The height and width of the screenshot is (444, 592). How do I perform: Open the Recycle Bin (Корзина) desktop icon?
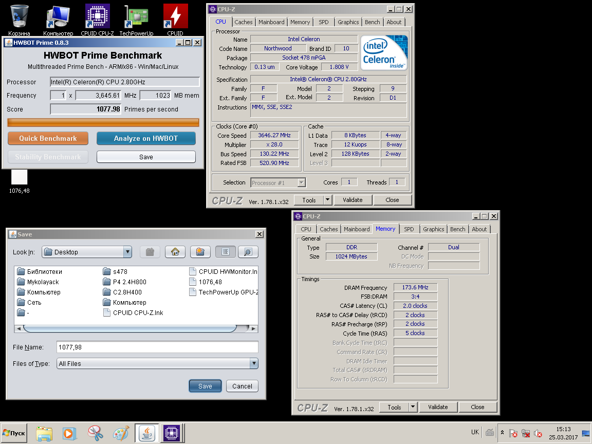[19, 20]
